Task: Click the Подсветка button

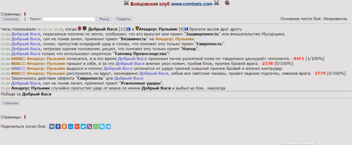Action: [x=124, y=19]
